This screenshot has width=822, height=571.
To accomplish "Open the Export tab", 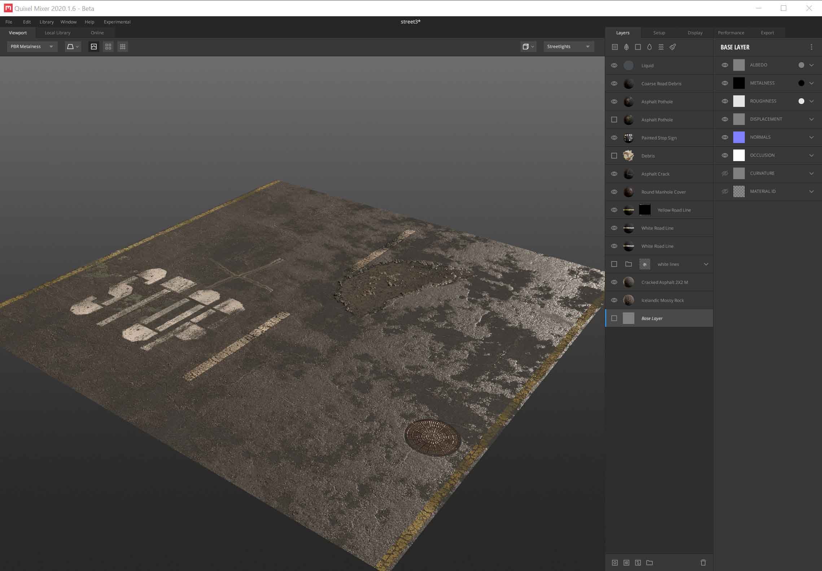I will 767,33.
